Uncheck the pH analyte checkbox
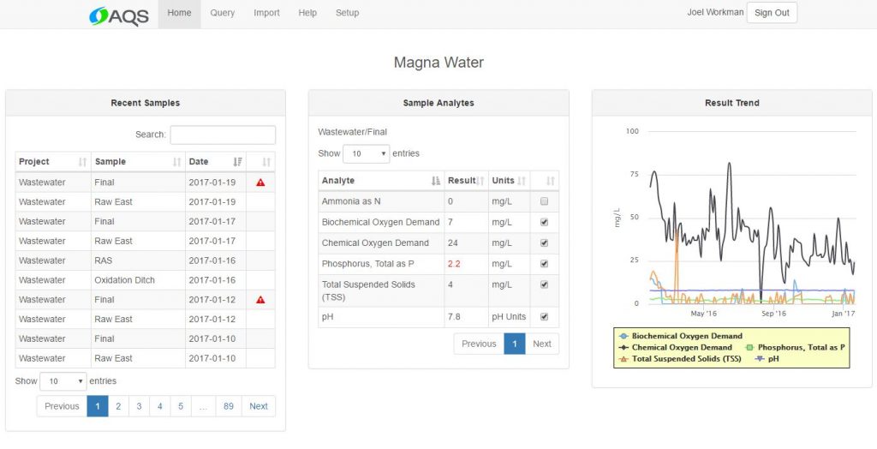This screenshot has height=449, width=877. pos(544,317)
